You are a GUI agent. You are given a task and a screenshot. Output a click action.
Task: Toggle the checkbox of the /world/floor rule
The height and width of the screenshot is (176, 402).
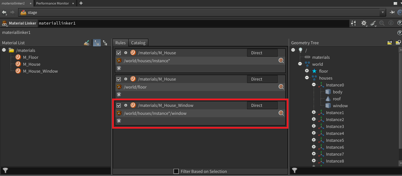point(119,79)
